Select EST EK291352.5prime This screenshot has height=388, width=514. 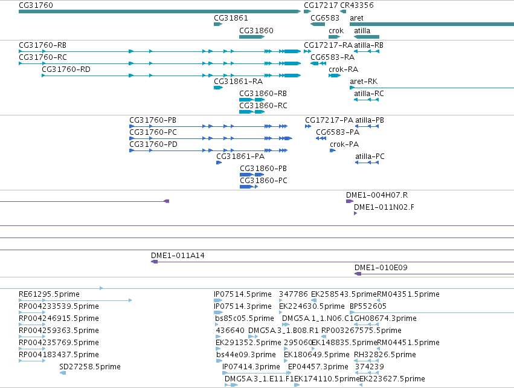pos(218,349)
